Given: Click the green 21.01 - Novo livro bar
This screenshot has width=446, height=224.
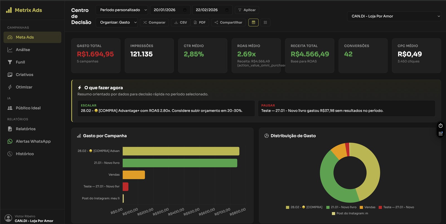Looking at the screenshot, I should (180, 163).
